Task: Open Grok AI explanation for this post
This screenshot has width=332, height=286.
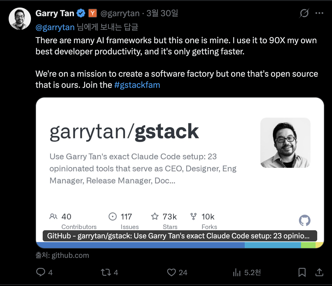Action: point(304,13)
